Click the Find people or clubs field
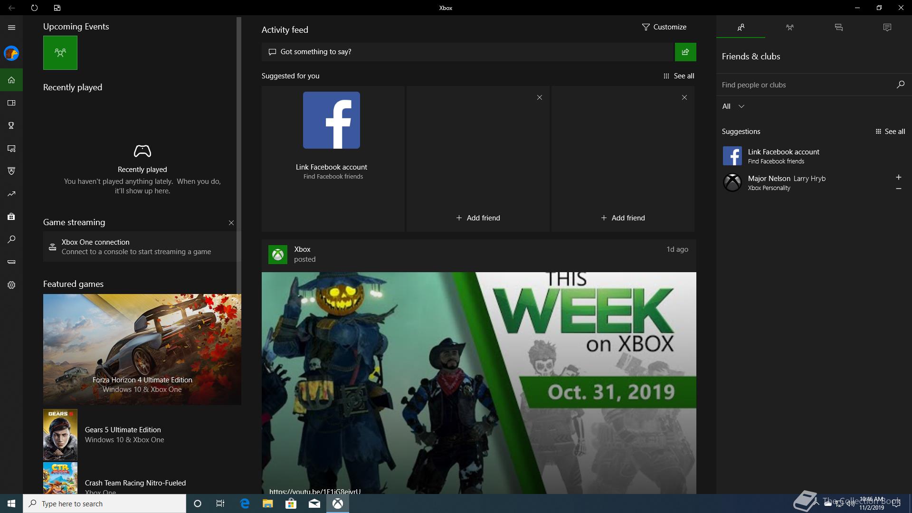This screenshot has width=912, height=513. [805, 85]
